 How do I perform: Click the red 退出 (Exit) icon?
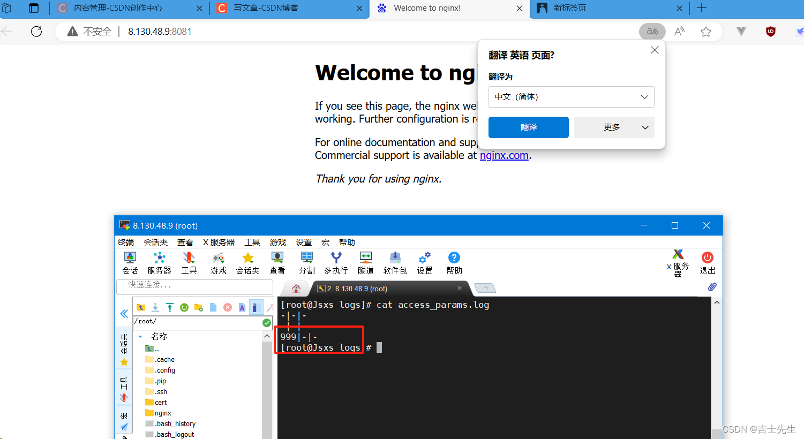coord(708,263)
